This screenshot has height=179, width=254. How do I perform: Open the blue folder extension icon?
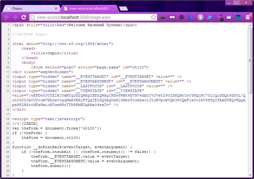[x=210, y=17]
